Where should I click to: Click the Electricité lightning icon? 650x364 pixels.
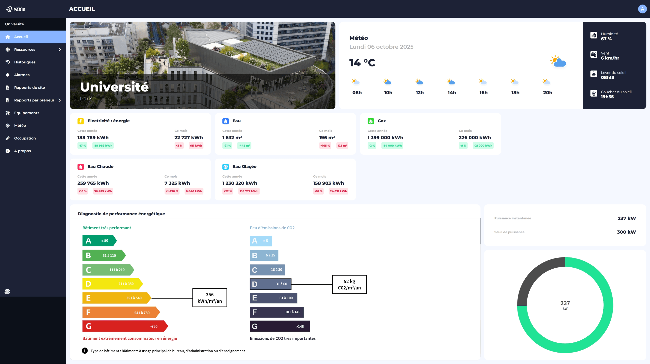[80, 121]
